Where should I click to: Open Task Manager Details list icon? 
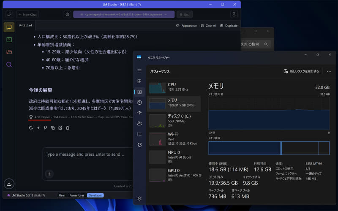pos(139,134)
